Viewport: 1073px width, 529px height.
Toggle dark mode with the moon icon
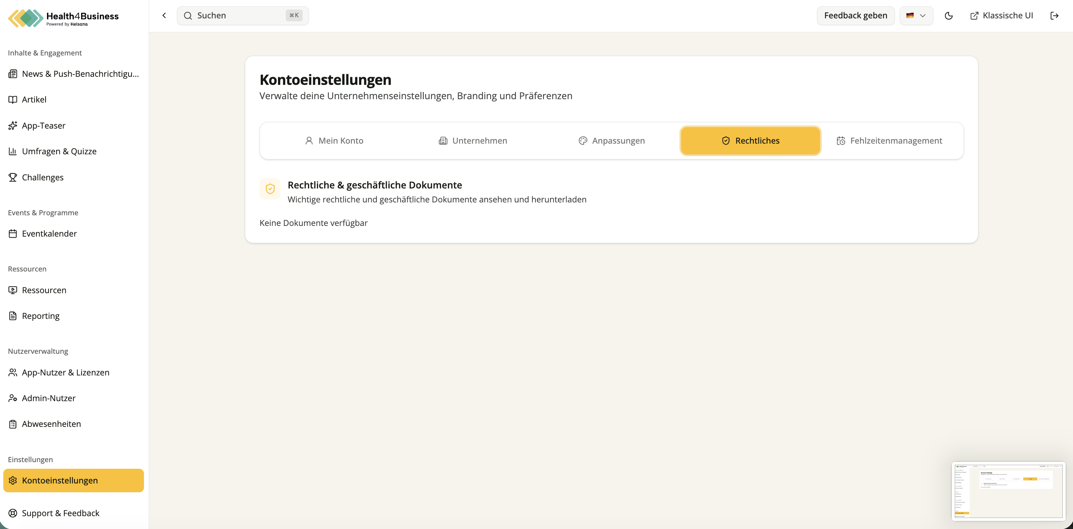[x=949, y=15]
